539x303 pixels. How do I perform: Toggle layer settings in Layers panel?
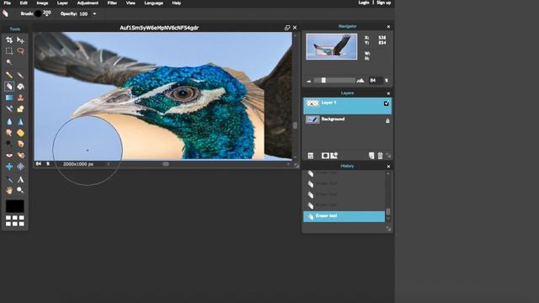click(311, 156)
